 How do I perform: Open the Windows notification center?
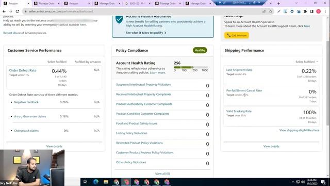pyautogui.click(x=323, y=182)
